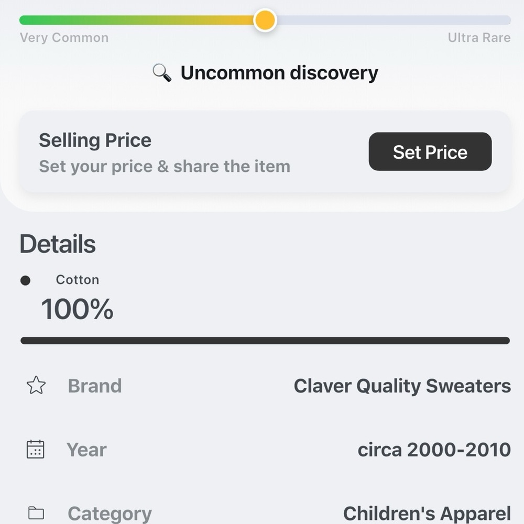Click the magnifying glass discovery icon

pyautogui.click(x=162, y=73)
